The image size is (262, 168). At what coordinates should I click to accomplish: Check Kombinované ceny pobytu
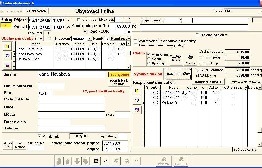click(x=135, y=45)
